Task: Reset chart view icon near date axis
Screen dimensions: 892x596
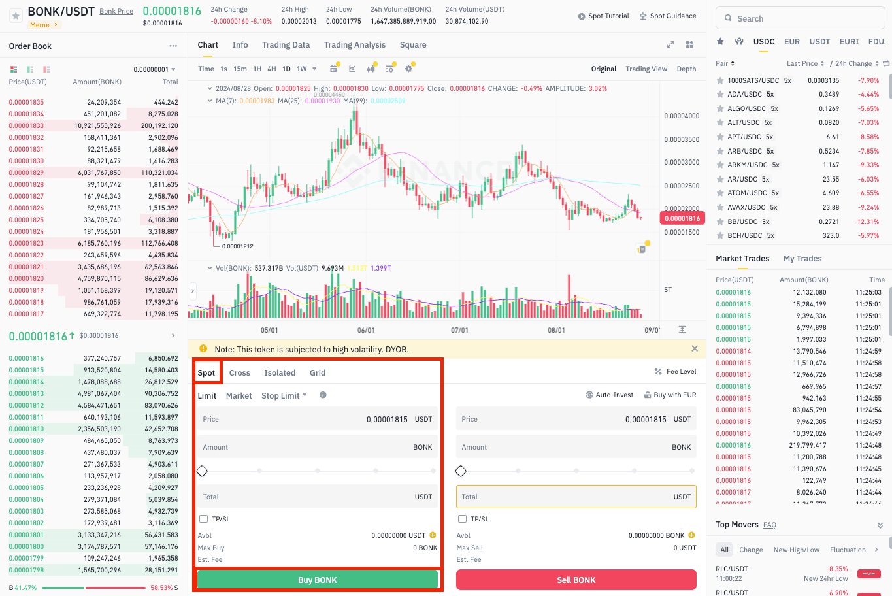Action: point(682,329)
